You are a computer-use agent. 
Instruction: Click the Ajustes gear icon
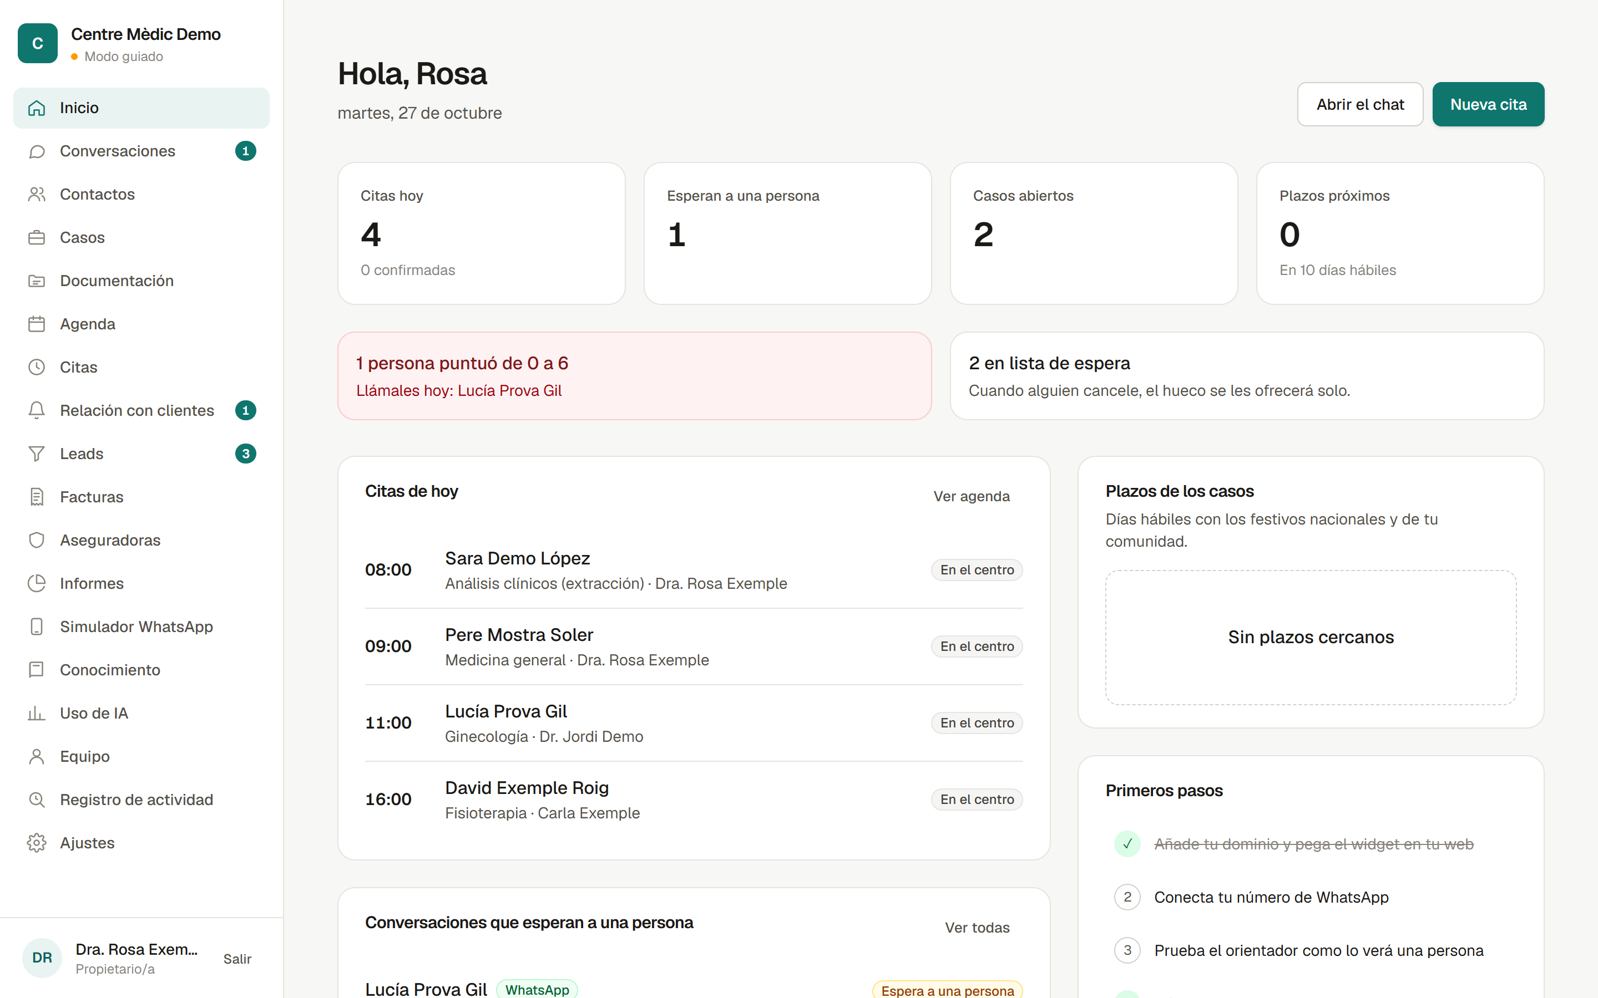pyautogui.click(x=37, y=843)
